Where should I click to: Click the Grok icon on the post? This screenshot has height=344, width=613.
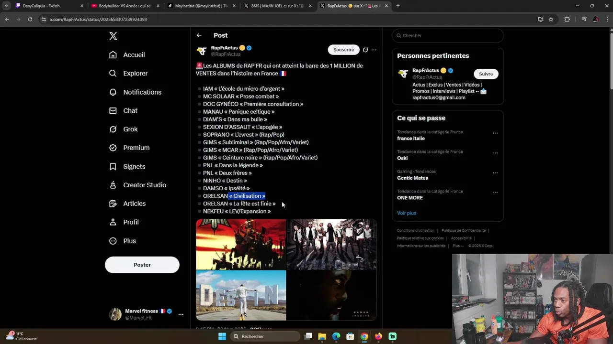pos(365,50)
